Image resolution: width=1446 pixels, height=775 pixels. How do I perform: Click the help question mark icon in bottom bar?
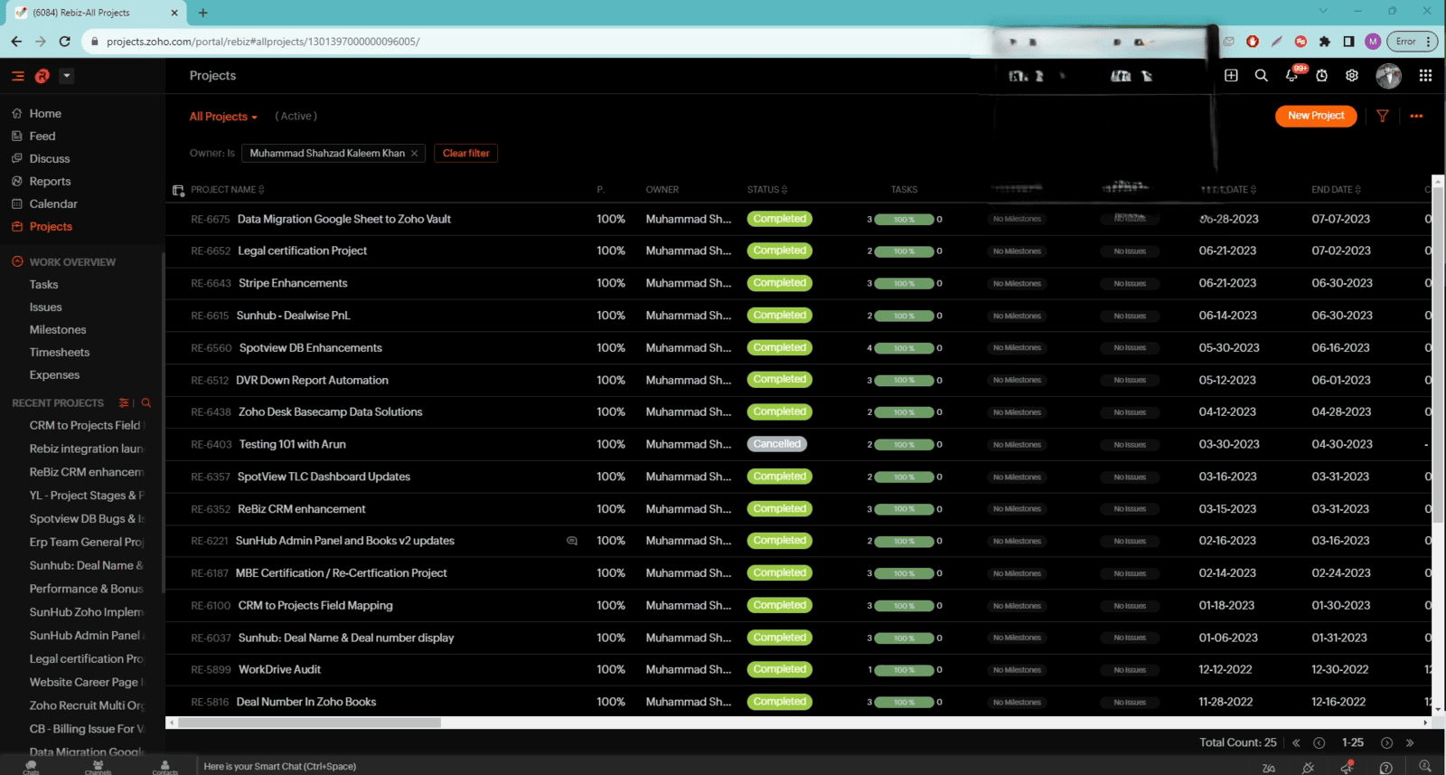coord(1385,767)
